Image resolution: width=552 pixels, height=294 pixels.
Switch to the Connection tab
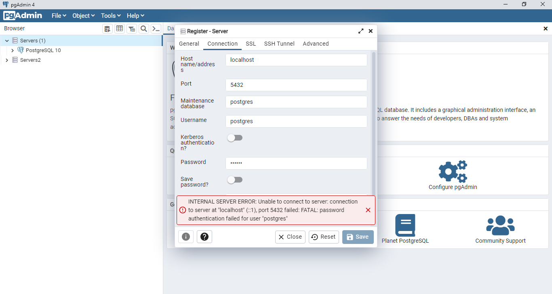[222, 44]
